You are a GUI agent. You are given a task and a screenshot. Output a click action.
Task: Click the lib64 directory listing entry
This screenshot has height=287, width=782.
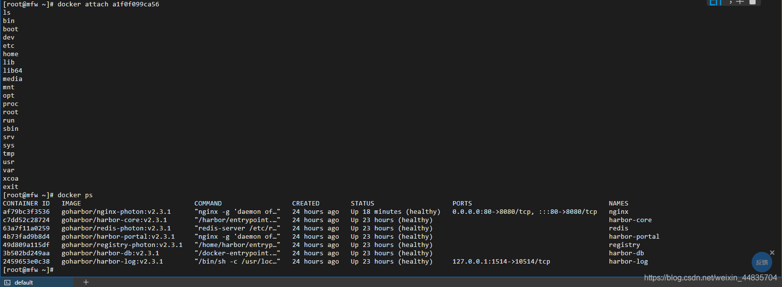point(13,71)
